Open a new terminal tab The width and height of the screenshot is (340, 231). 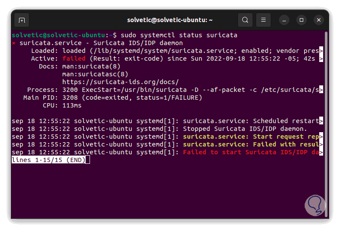click(x=22, y=20)
